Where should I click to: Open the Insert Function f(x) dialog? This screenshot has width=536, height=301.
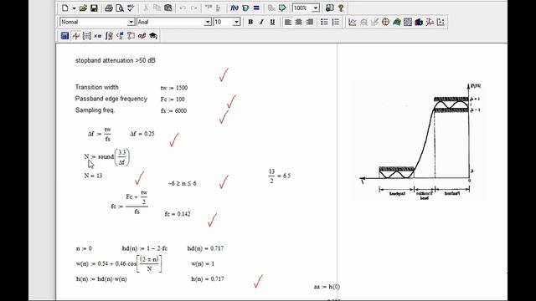coord(234,8)
